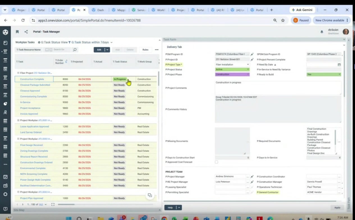
Task: Open the Need By Date calendar picker
Action: 339,64
